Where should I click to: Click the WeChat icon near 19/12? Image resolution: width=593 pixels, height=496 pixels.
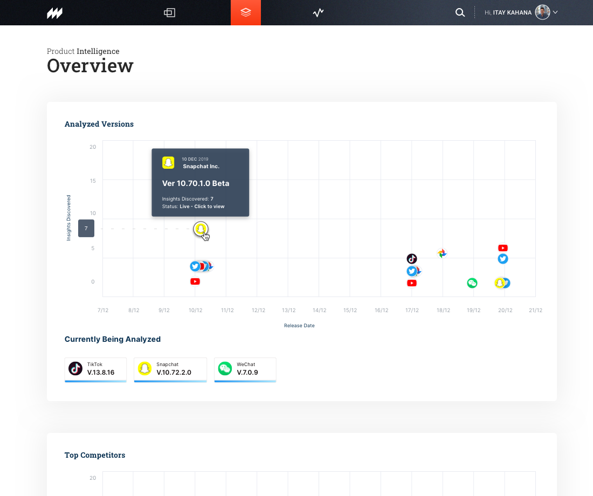pos(472,283)
